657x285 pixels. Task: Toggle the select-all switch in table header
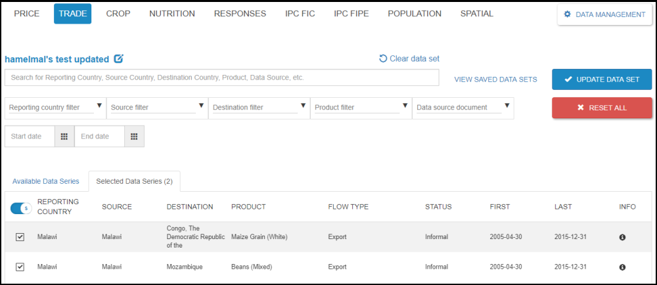(x=21, y=208)
